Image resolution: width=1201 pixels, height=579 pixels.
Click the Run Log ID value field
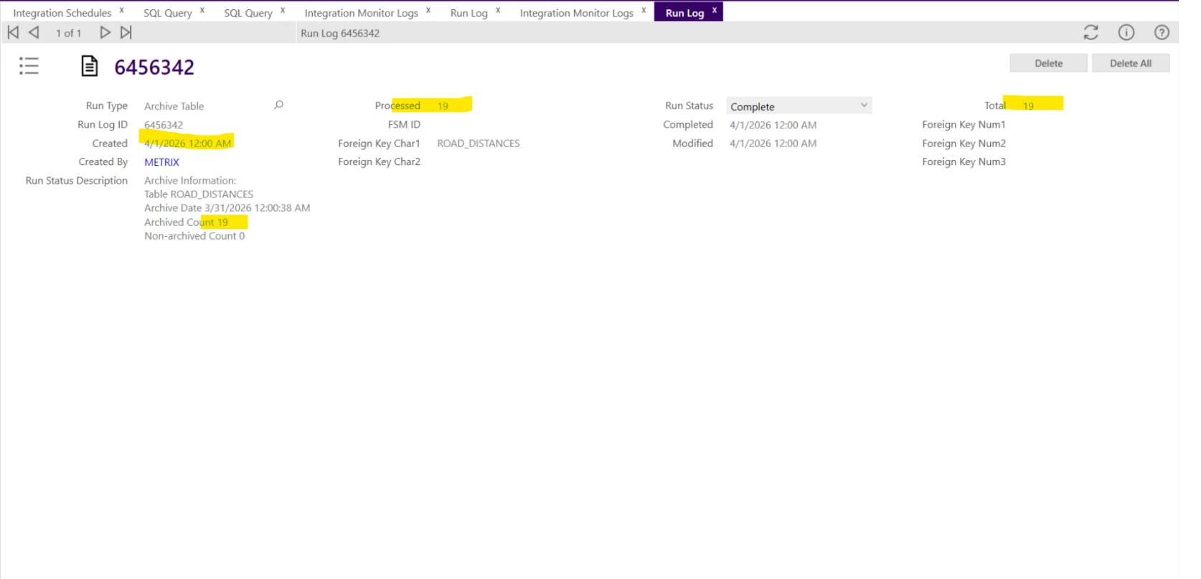click(x=164, y=125)
